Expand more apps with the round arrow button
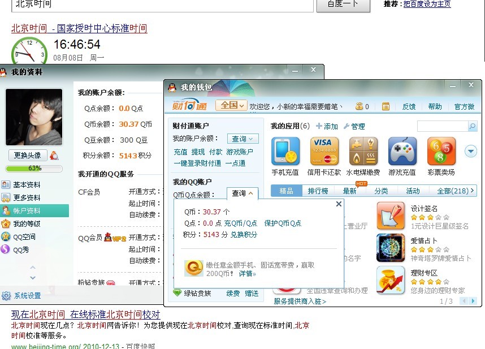Image resolution: width=485 pixels, height=349 pixels. [x=471, y=151]
